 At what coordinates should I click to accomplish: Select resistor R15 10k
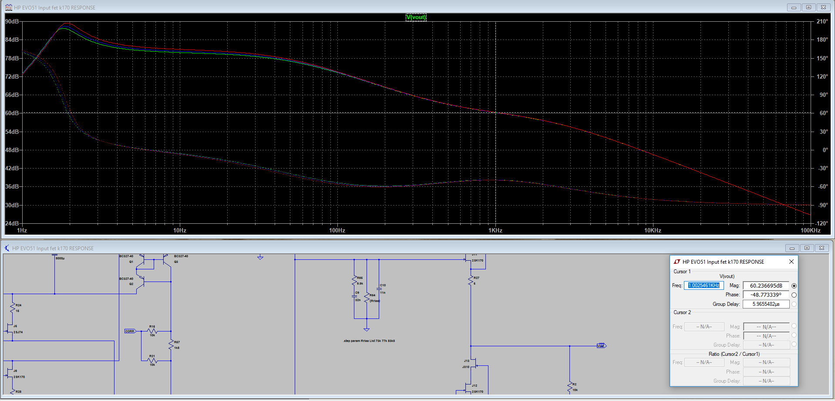[152, 331]
